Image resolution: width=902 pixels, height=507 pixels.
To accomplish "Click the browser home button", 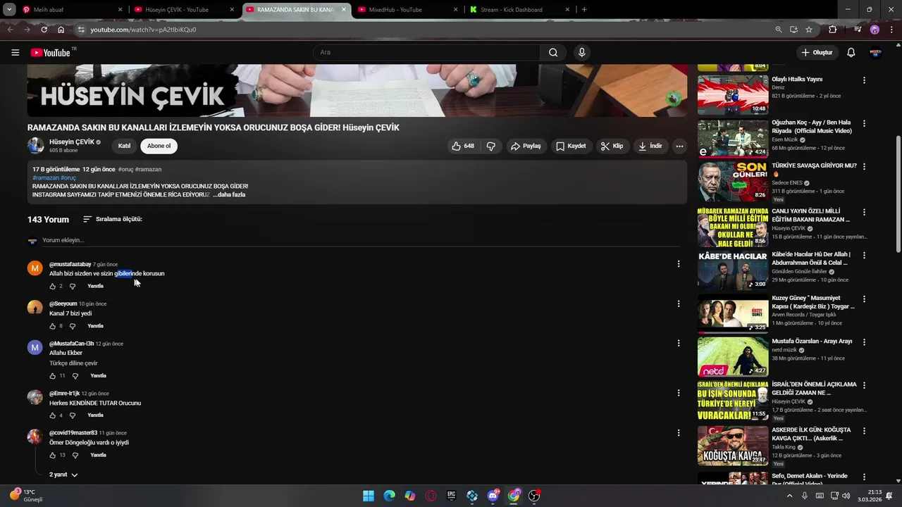I will pos(61,30).
